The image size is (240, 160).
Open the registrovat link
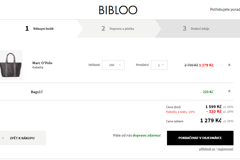coord(225,149)
